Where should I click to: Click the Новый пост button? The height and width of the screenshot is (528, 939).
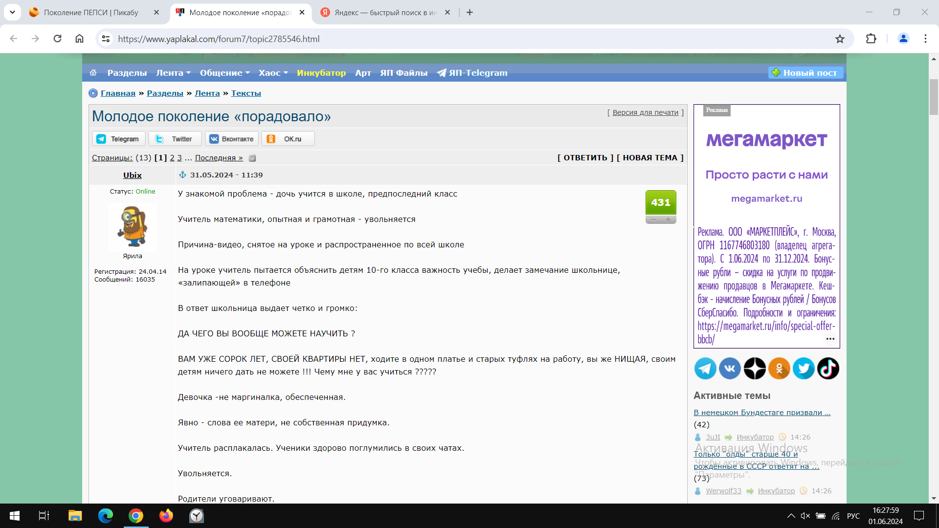click(x=805, y=73)
